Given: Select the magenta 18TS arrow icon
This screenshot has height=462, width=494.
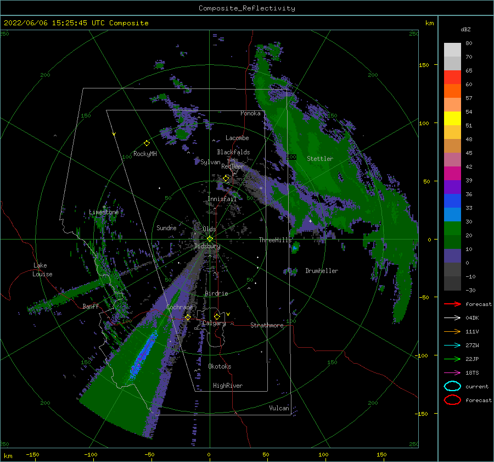Looking at the screenshot, I should (x=452, y=373).
